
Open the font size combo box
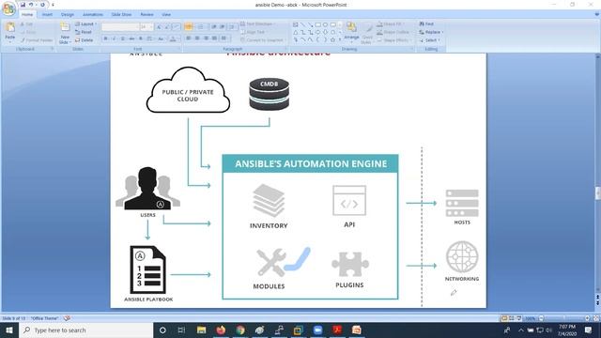tap(146, 27)
